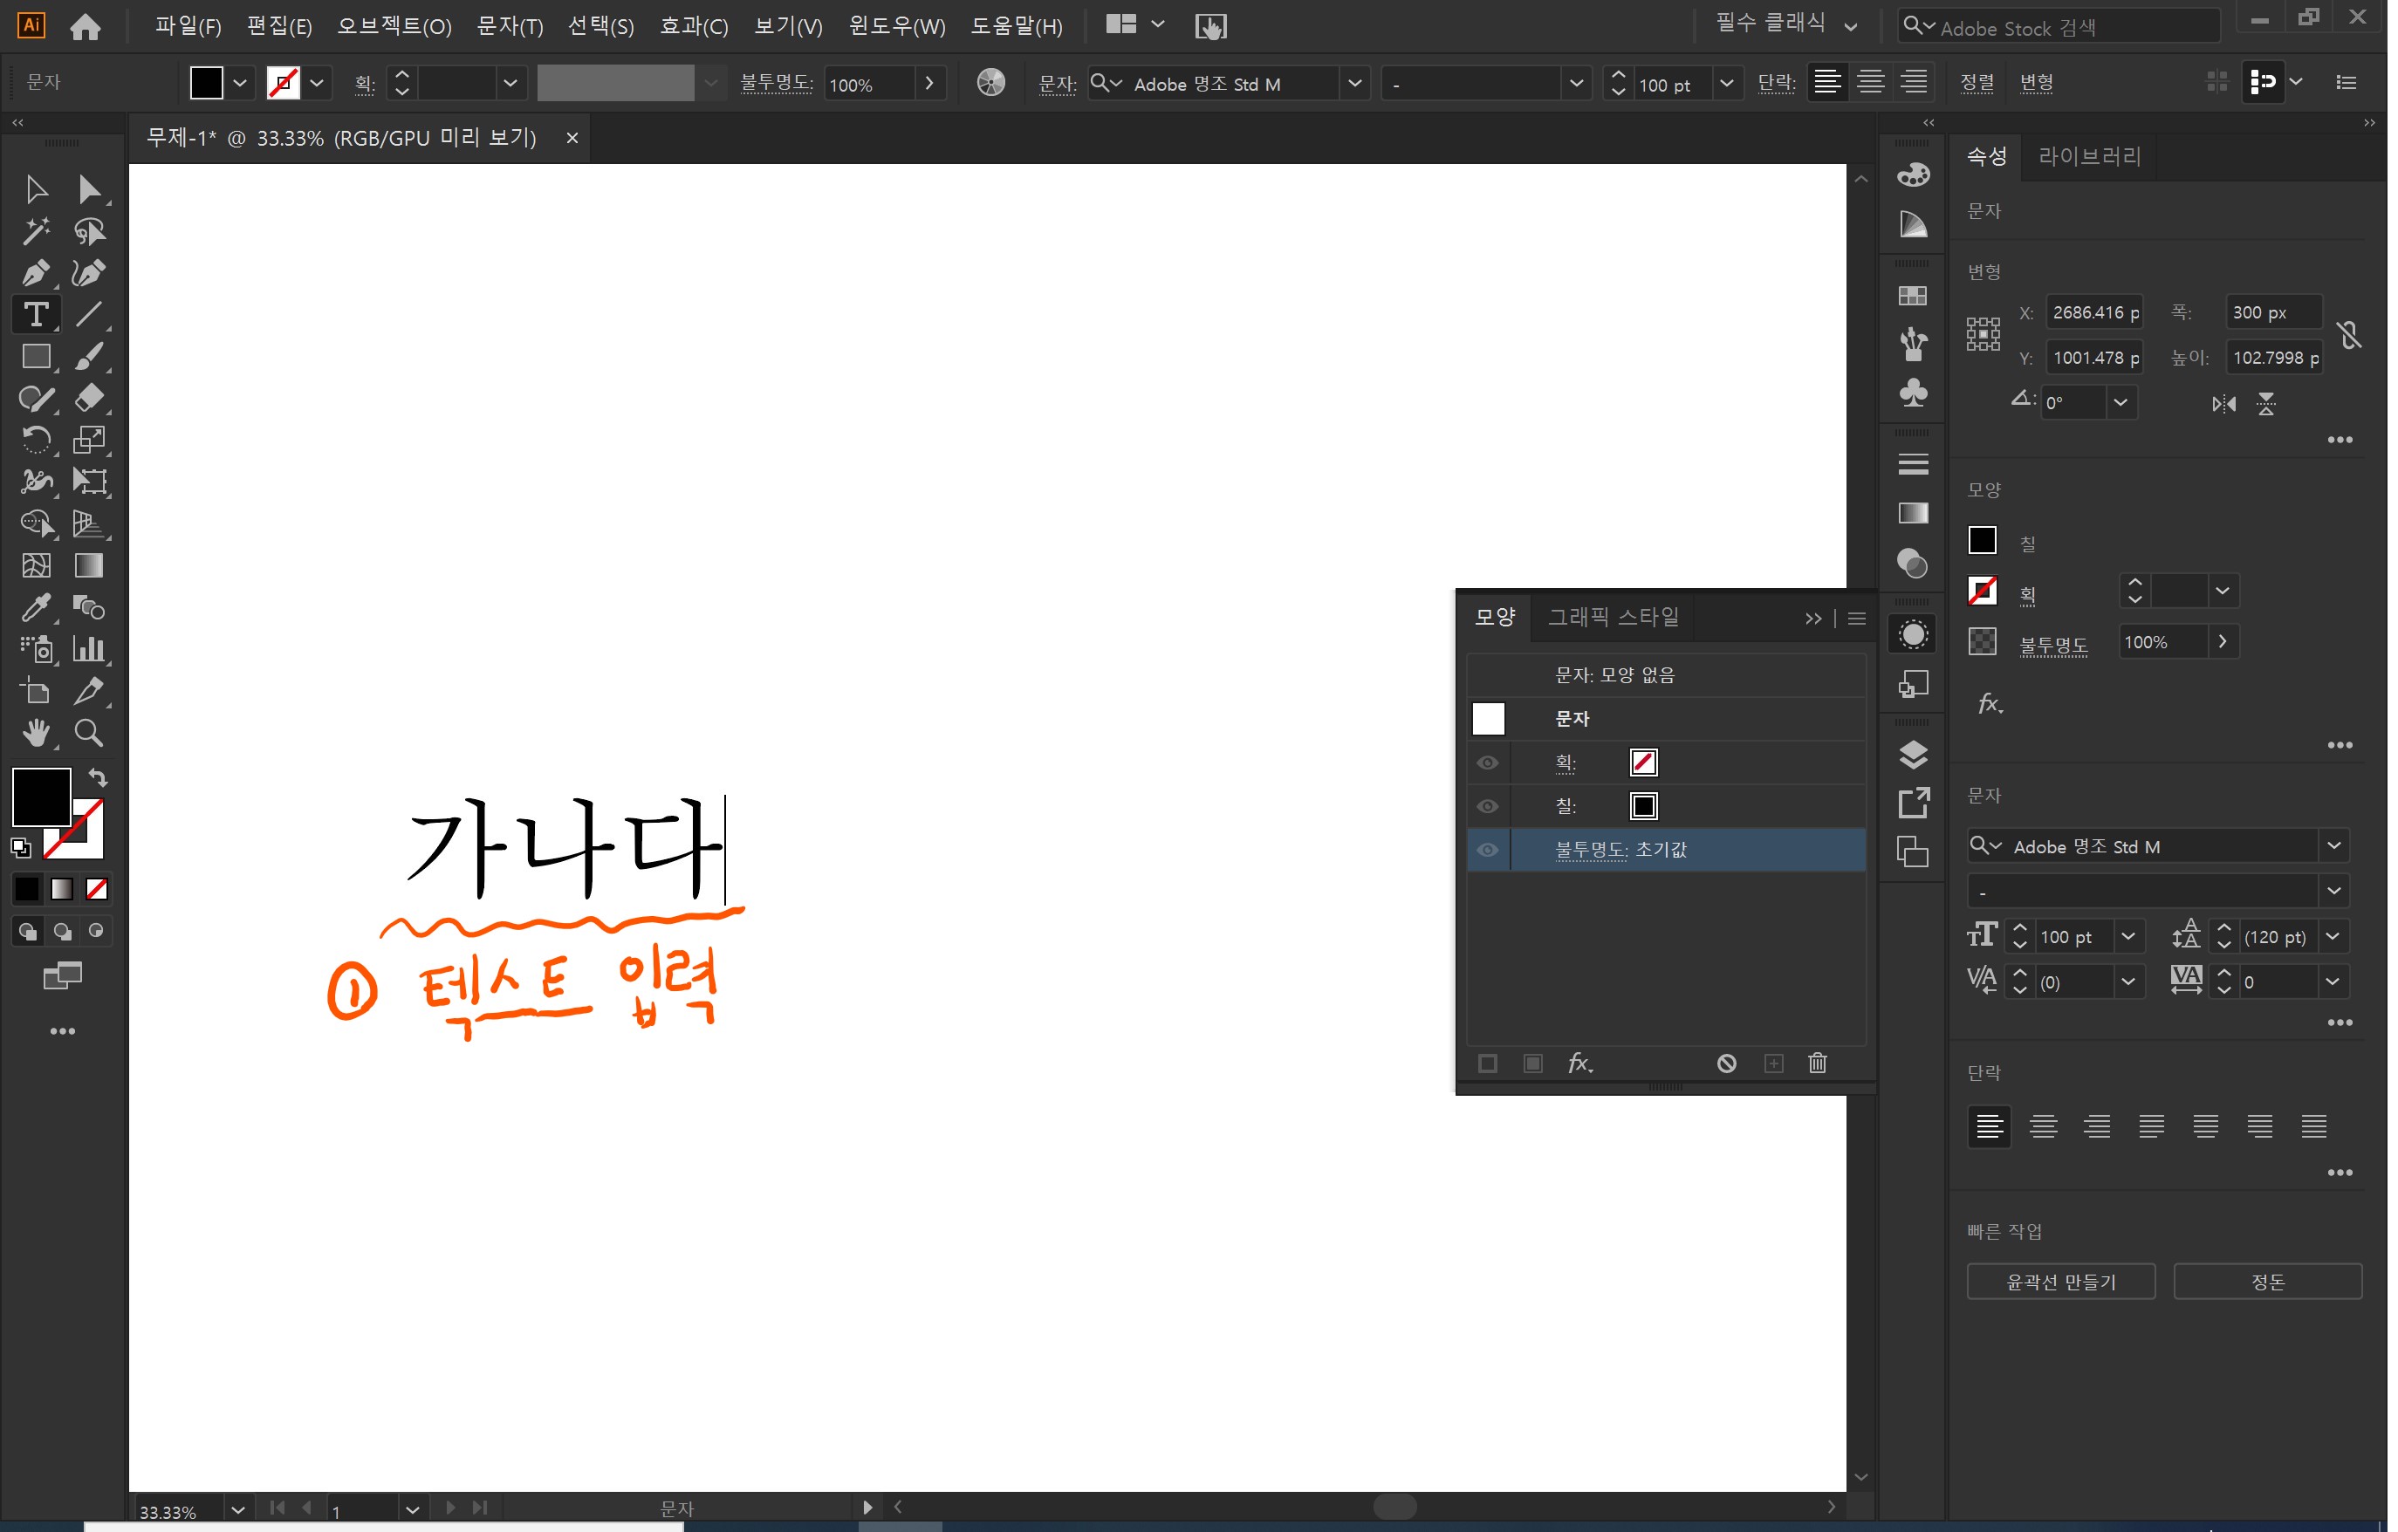
Task: Select the Magic Wand tool
Action: tap(36, 231)
